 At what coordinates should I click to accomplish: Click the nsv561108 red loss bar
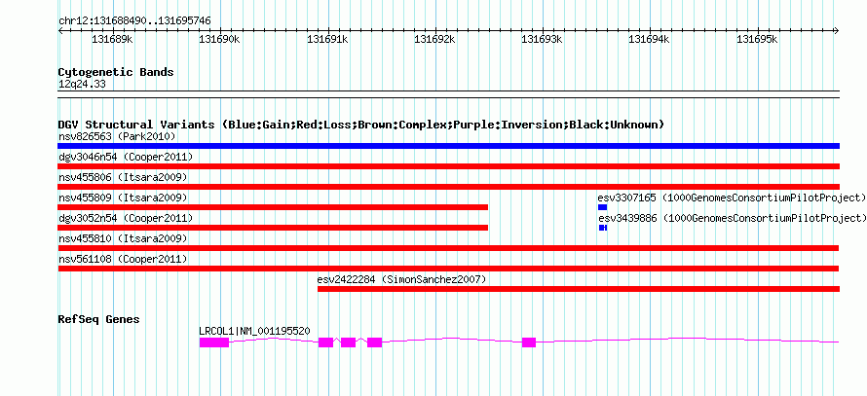pos(448,269)
